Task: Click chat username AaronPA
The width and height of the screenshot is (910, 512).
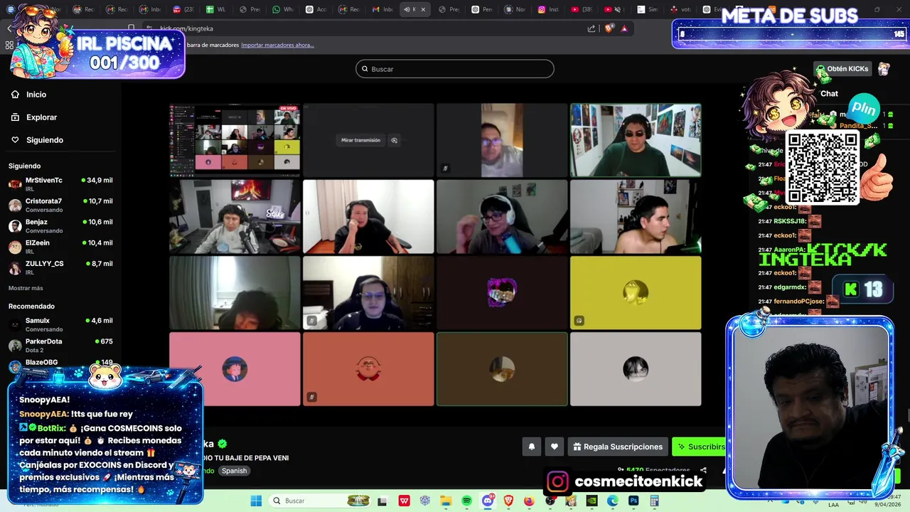Action: [x=789, y=250]
